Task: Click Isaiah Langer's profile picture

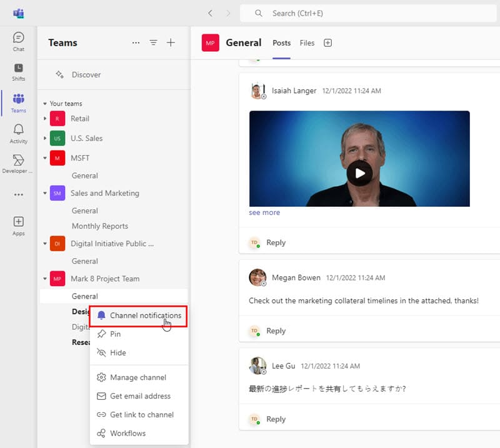Action: click(x=257, y=91)
